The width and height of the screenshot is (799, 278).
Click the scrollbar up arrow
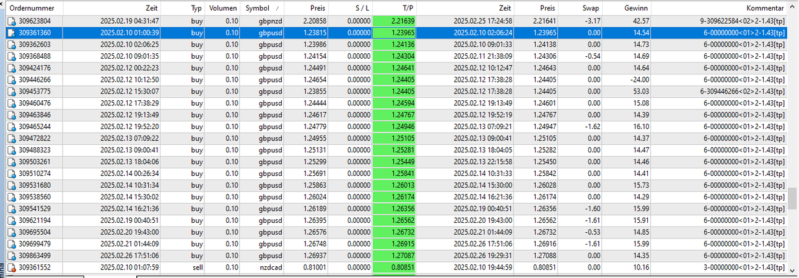[793, 7]
